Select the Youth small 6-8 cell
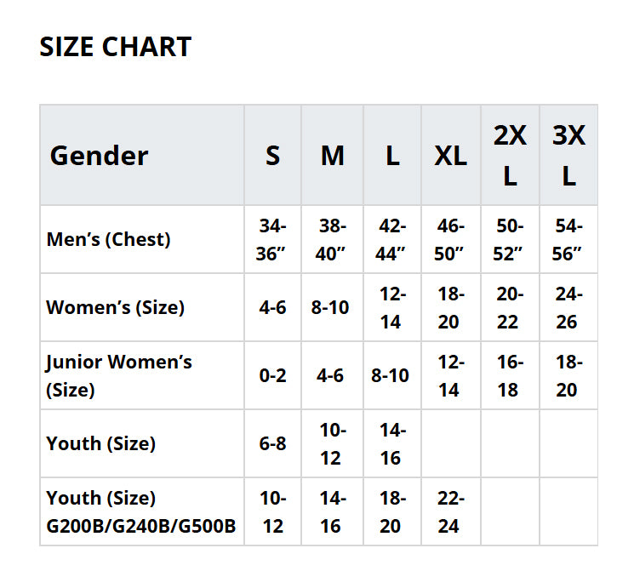This screenshot has width=634, height=571. [x=272, y=443]
